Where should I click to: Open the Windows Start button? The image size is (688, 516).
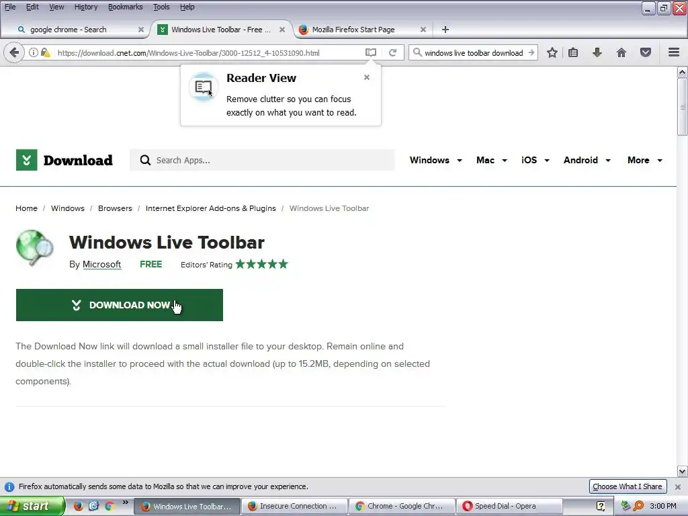tap(32, 506)
